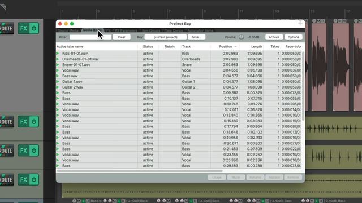
Task: Click the play arrow next to Guitar 2.wav
Action: click(x=58, y=87)
